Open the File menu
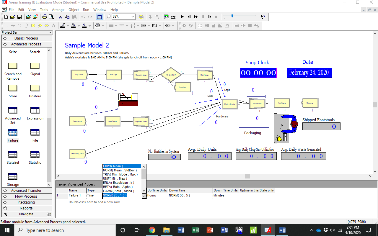Screen dimensions: 378x236 11,10
